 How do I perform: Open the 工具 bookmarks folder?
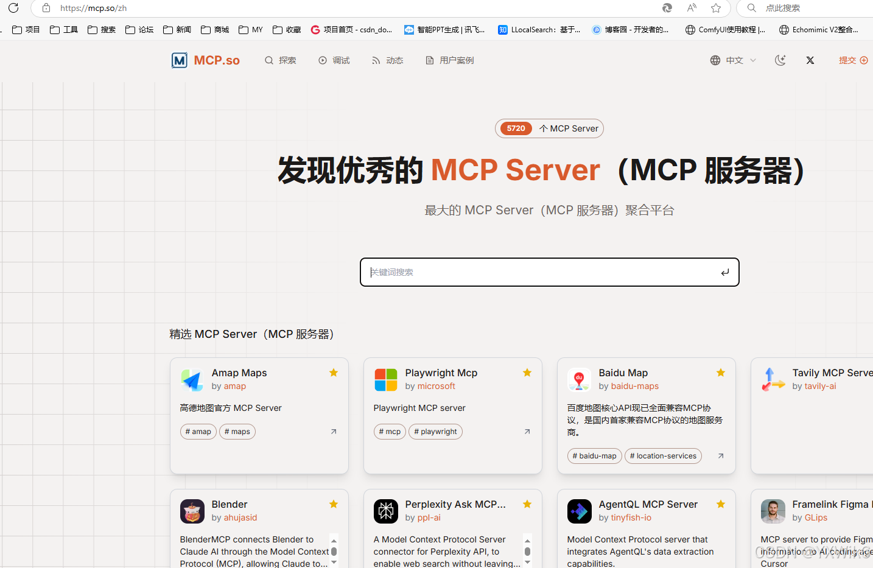[64, 30]
